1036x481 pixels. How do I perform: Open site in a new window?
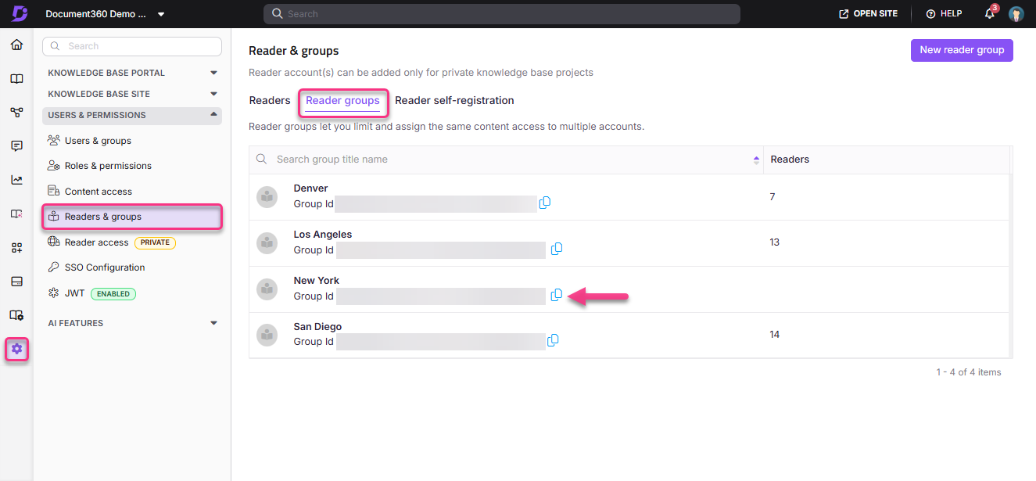[867, 13]
